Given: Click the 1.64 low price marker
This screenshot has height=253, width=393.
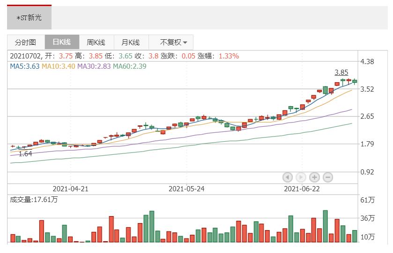Looking at the screenshot, I should point(25,154).
